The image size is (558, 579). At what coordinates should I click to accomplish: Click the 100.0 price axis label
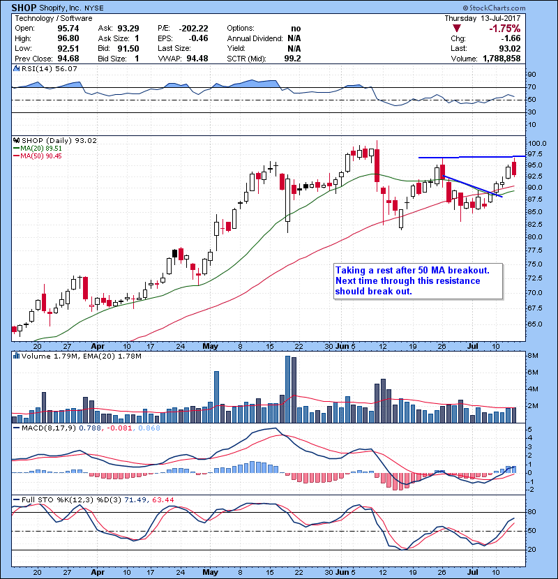click(x=537, y=143)
